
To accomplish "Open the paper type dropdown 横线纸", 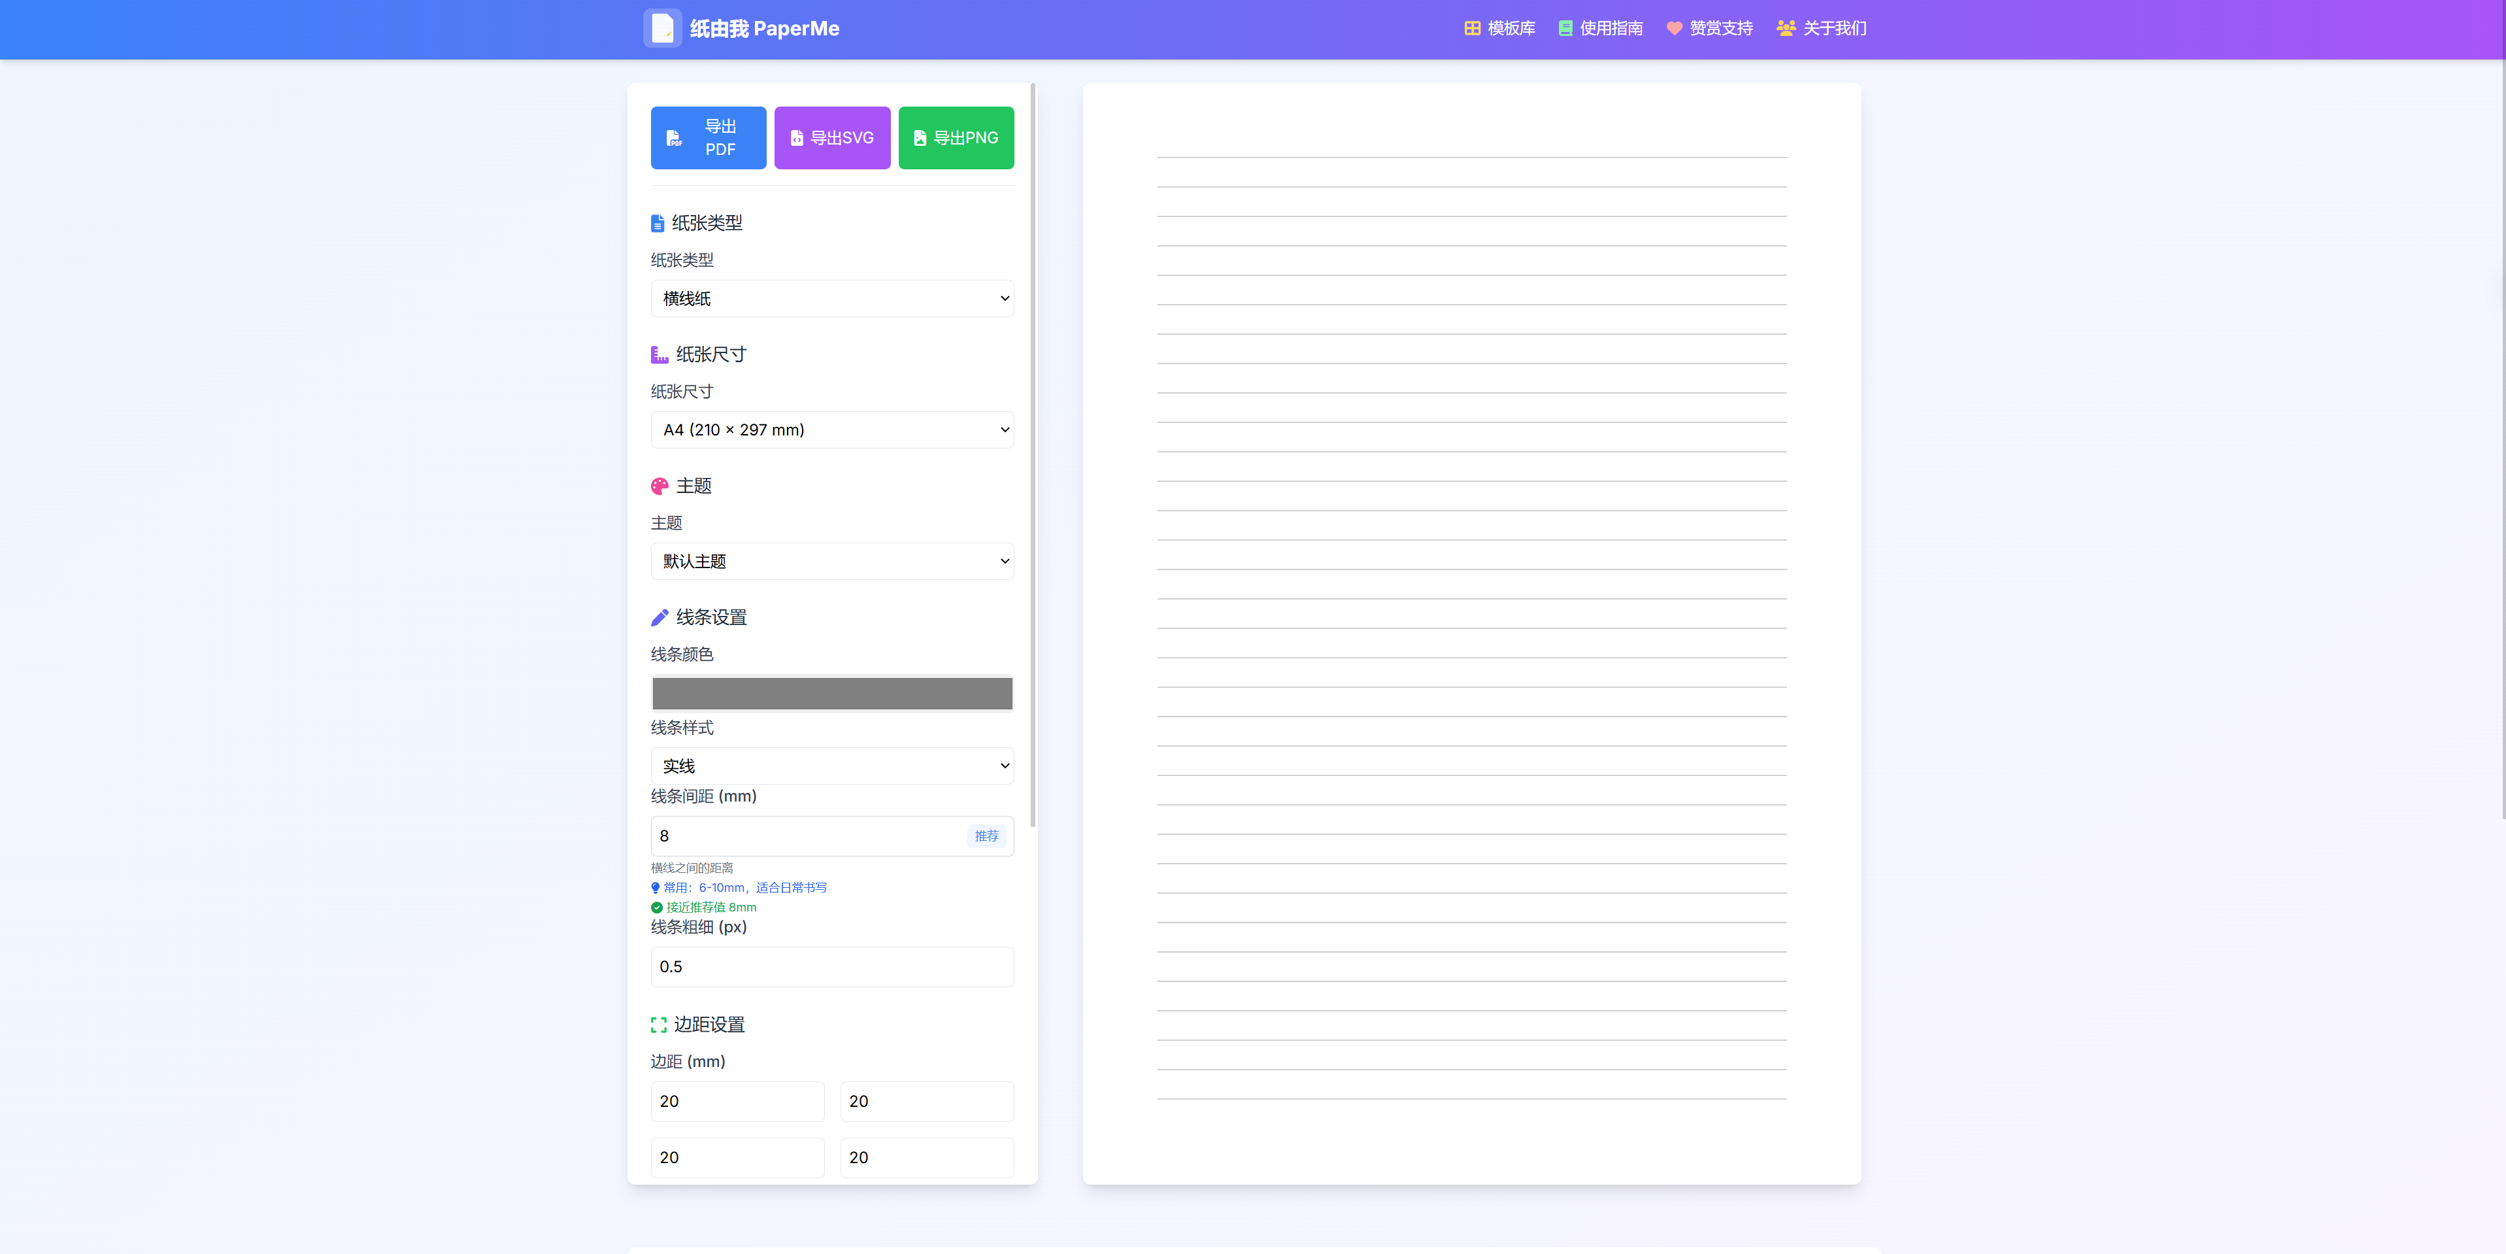I will [832, 299].
